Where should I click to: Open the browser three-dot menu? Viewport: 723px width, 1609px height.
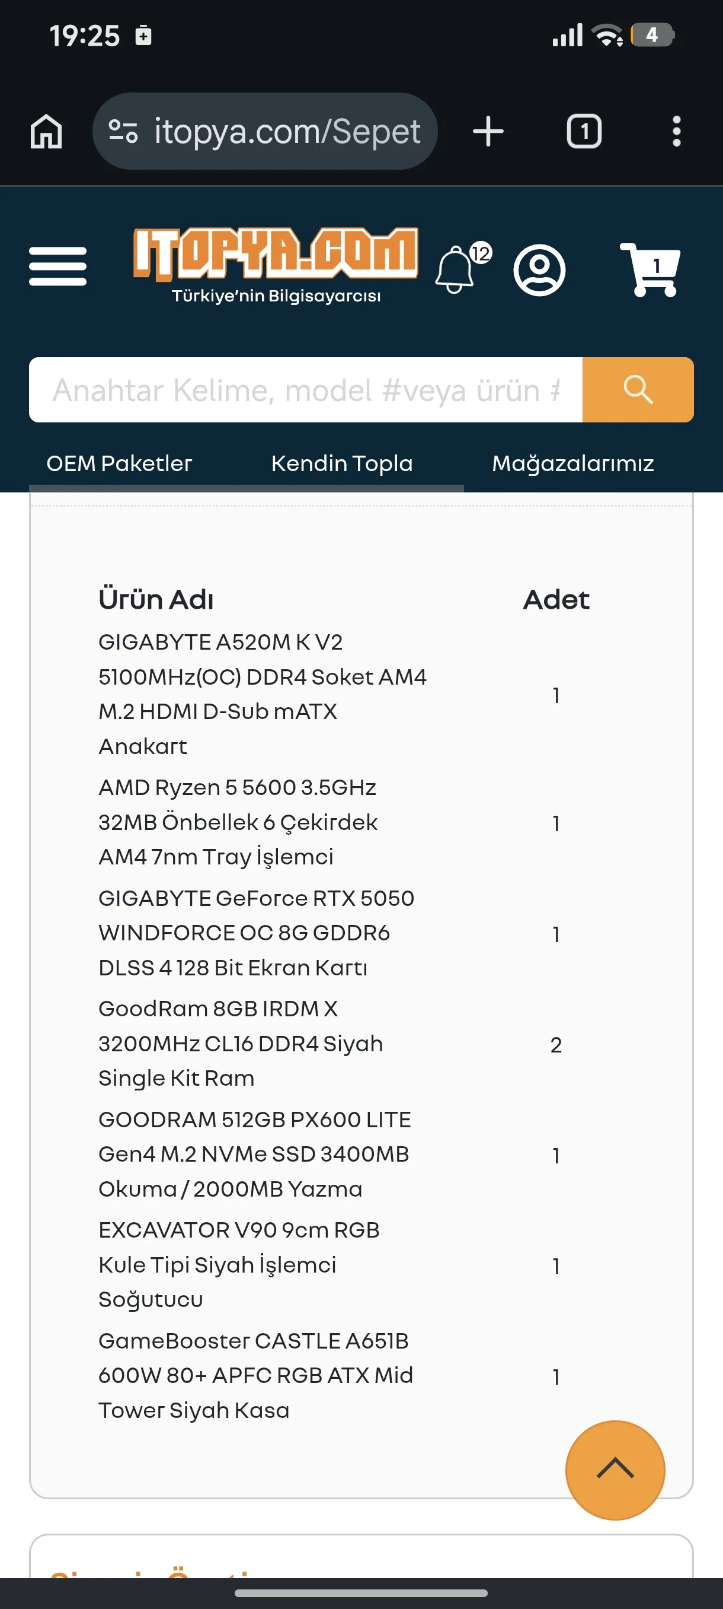click(676, 131)
